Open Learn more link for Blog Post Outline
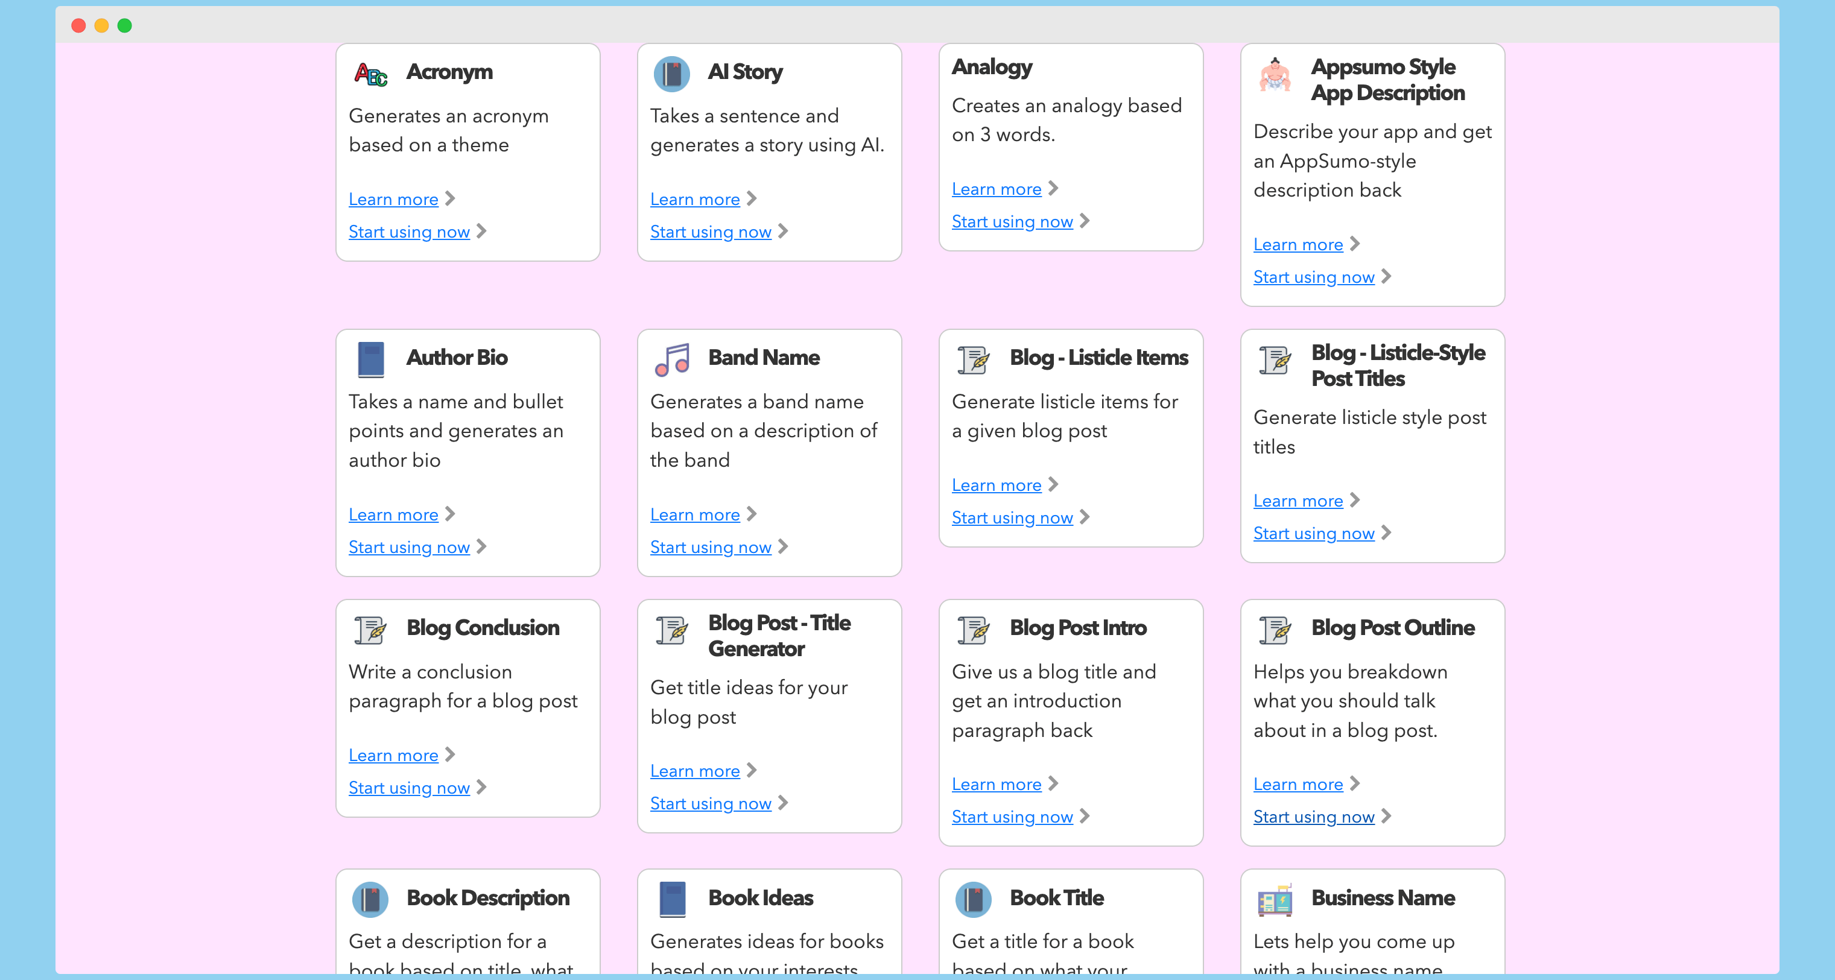The width and height of the screenshot is (1835, 980). (x=1298, y=785)
